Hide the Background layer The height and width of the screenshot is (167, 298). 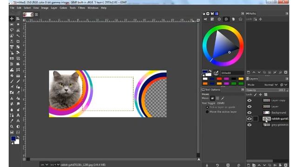coord(250,112)
